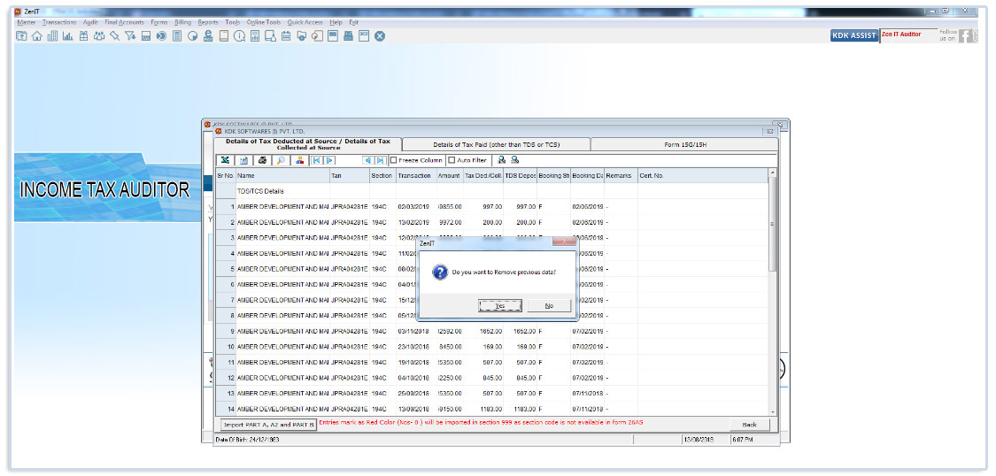Click the Cert. No. column header

tap(703, 176)
